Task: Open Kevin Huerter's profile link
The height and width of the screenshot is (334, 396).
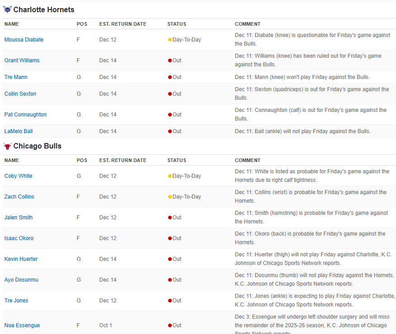Action: 21,259
